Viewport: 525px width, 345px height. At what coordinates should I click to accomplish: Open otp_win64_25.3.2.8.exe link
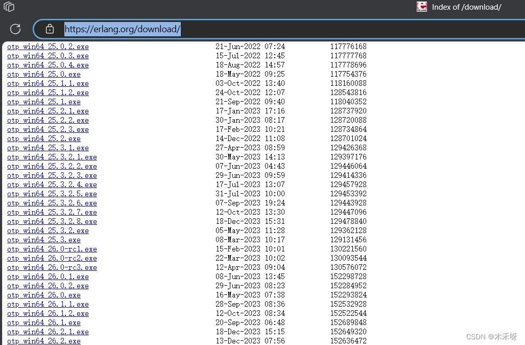click(52, 221)
